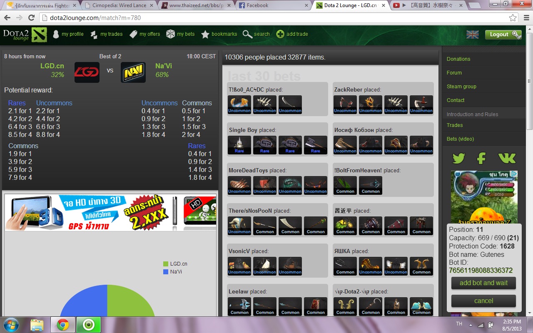Reload the current page

point(31,18)
